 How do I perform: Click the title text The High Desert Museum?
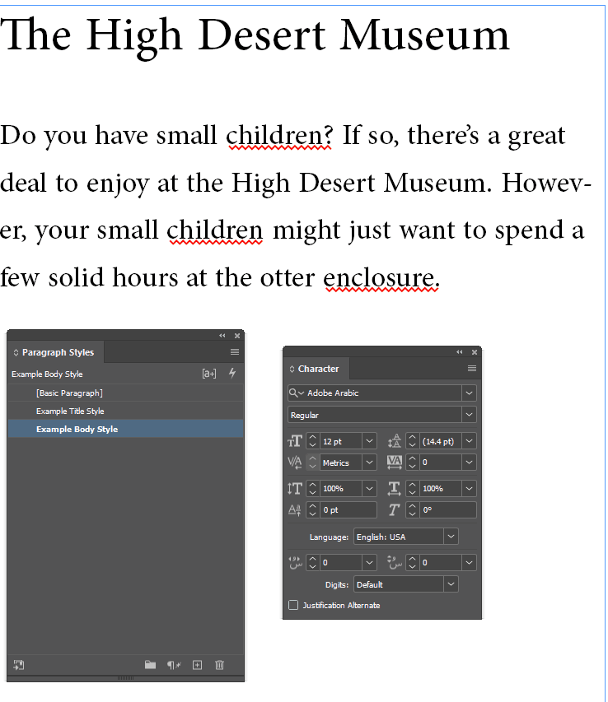(255, 36)
